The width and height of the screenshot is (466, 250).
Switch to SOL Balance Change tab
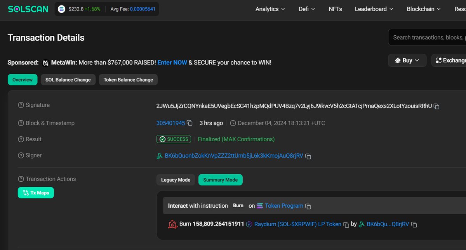pyautogui.click(x=68, y=80)
